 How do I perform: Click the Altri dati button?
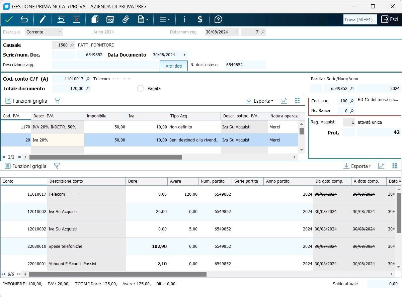(x=174, y=66)
